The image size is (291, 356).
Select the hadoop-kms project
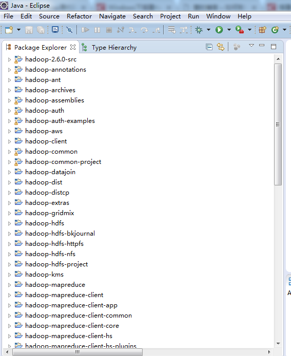point(44,275)
